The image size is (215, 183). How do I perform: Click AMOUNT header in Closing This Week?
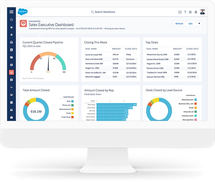pos(116,49)
